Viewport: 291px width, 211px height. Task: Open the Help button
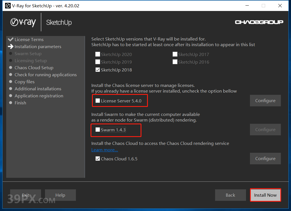point(60,195)
